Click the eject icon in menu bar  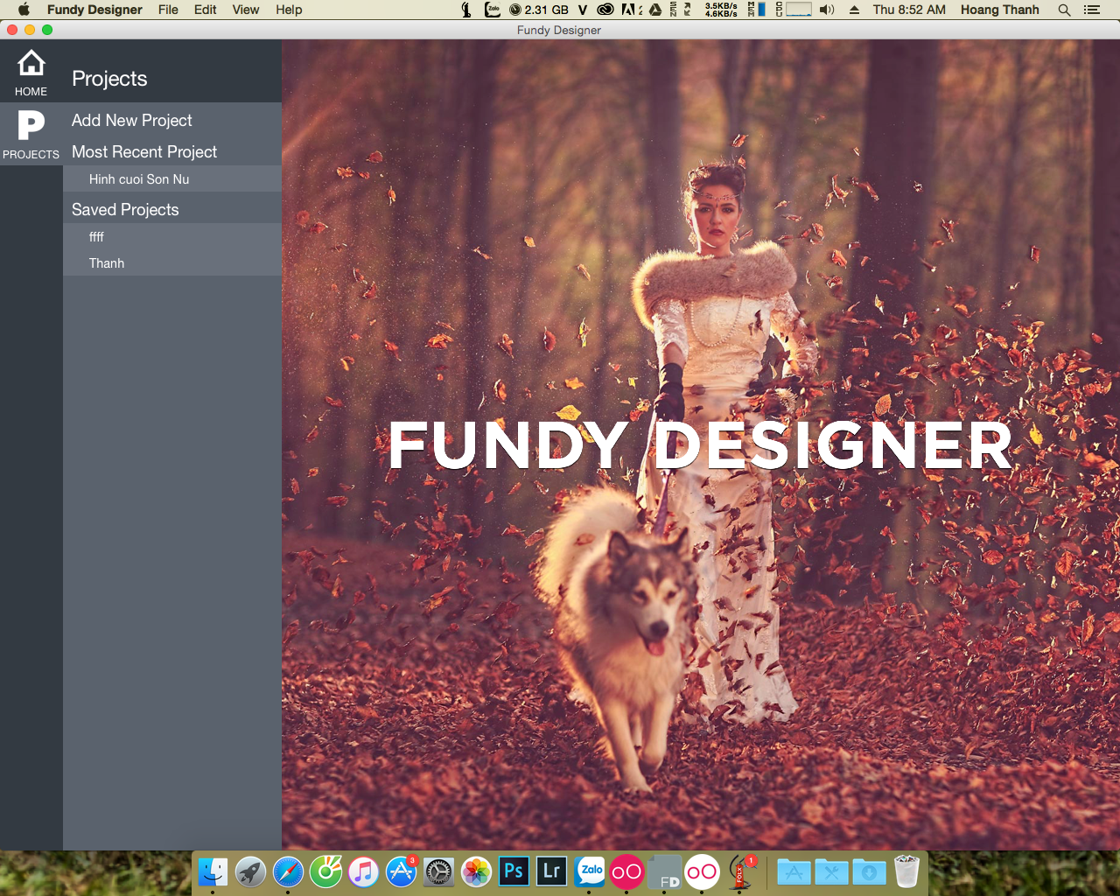(x=854, y=10)
